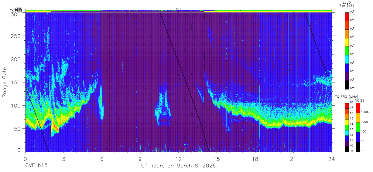Pick the red top segment of the Lag0 Pwr colorbar
This screenshot has height=172, width=373.
point(347,16)
